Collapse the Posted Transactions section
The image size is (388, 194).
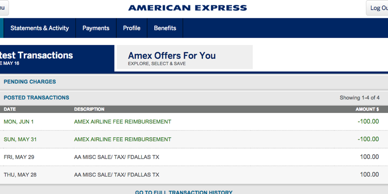pyautogui.click(x=194, y=97)
